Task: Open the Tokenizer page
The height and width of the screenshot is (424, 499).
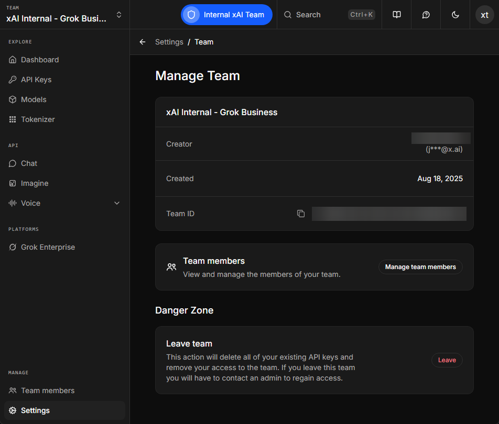Action: click(x=64, y=119)
